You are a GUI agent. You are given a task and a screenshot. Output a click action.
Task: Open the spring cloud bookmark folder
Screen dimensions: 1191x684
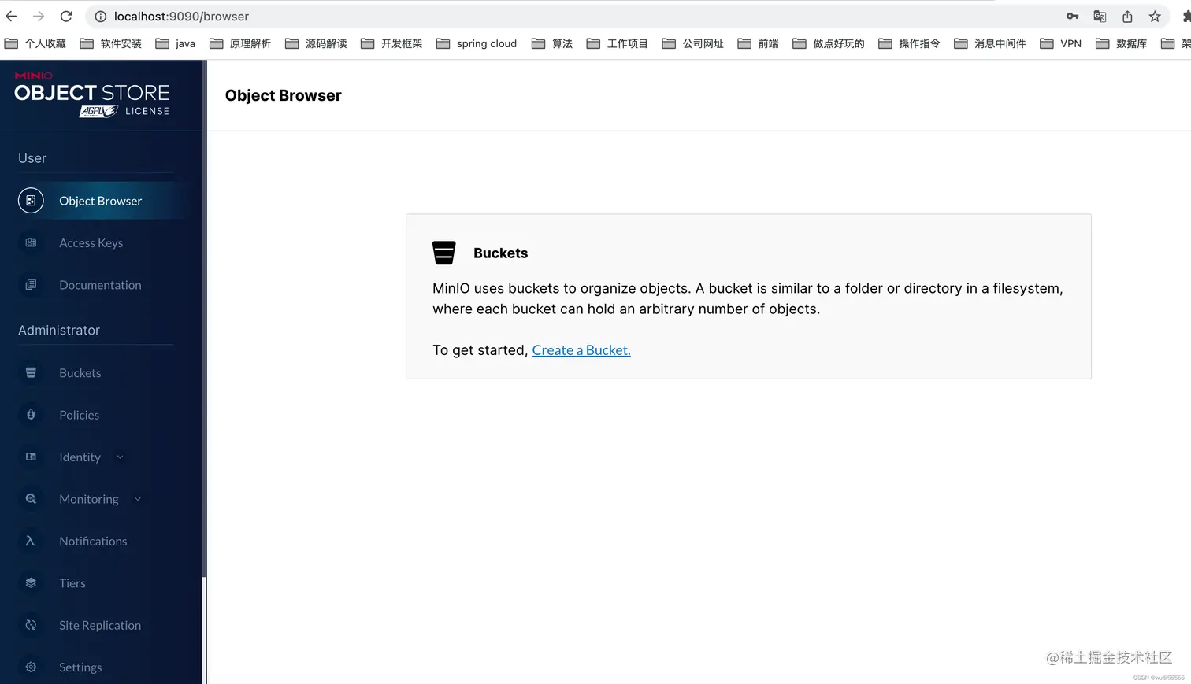click(x=477, y=43)
